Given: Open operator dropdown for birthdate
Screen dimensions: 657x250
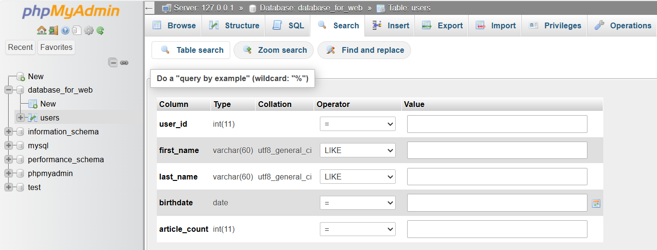Looking at the screenshot, I should coord(357,203).
